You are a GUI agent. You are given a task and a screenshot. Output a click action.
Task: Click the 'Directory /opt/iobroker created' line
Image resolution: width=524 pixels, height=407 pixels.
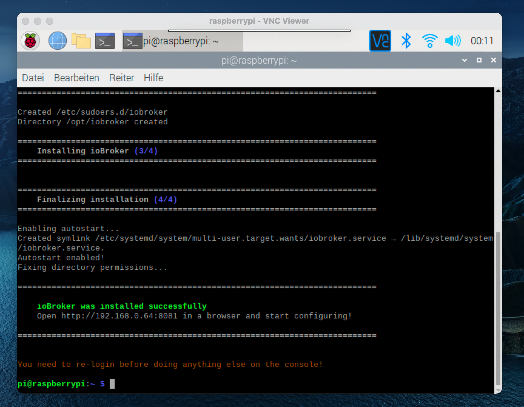(x=92, y=122)
